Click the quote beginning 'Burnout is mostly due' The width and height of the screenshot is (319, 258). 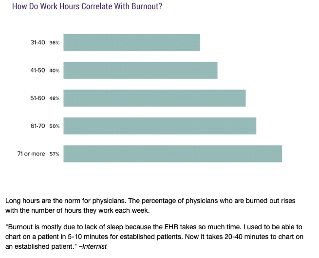(154, 237)
